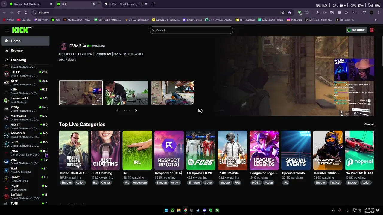Bookmark this page with star icon

pos(290,13)
